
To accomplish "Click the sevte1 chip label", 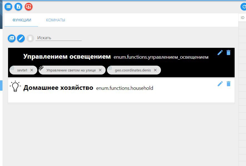I will click(x=22, y=70).
